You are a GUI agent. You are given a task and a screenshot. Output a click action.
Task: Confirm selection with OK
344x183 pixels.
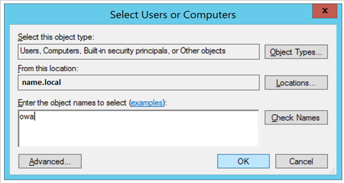(x=243, y=161)
